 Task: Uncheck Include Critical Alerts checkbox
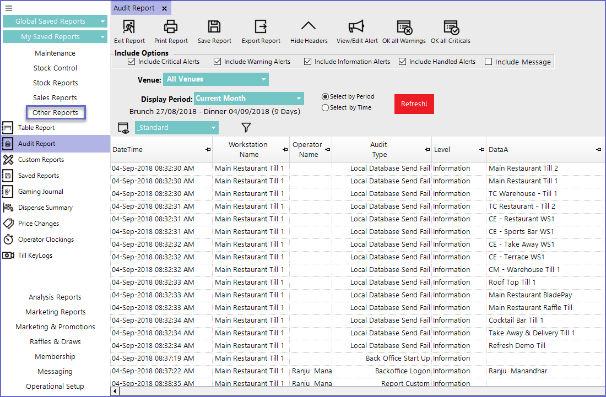[131, 62]
